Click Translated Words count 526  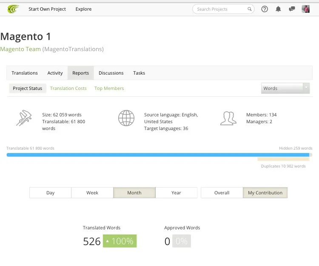click(92, 241)
